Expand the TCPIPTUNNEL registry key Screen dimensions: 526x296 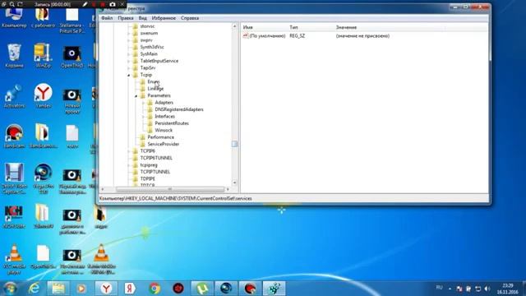[x=129, y=172]
